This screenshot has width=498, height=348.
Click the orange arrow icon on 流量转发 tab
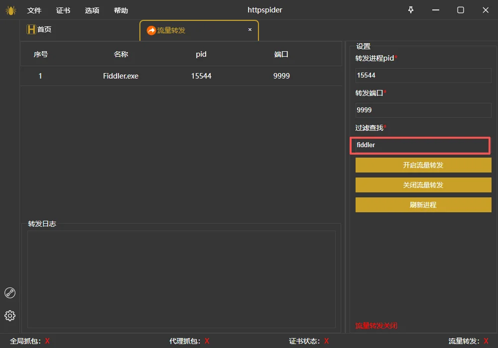coord(151,30)
